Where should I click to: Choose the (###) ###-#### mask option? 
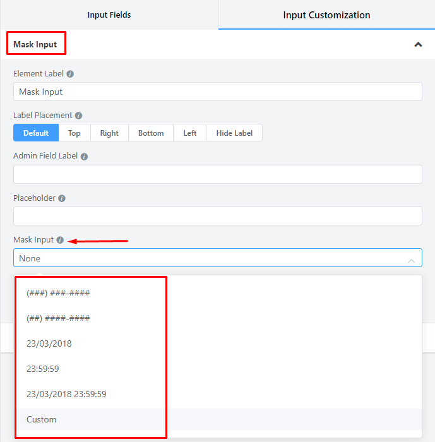click(58, 293)
